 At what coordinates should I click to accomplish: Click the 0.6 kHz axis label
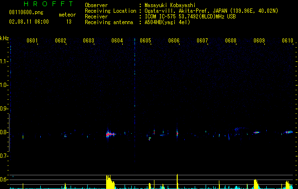tap(4, 180)
